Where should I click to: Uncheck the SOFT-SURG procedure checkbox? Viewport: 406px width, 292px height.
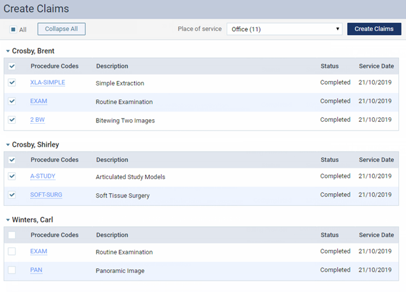tap(12, 195)
